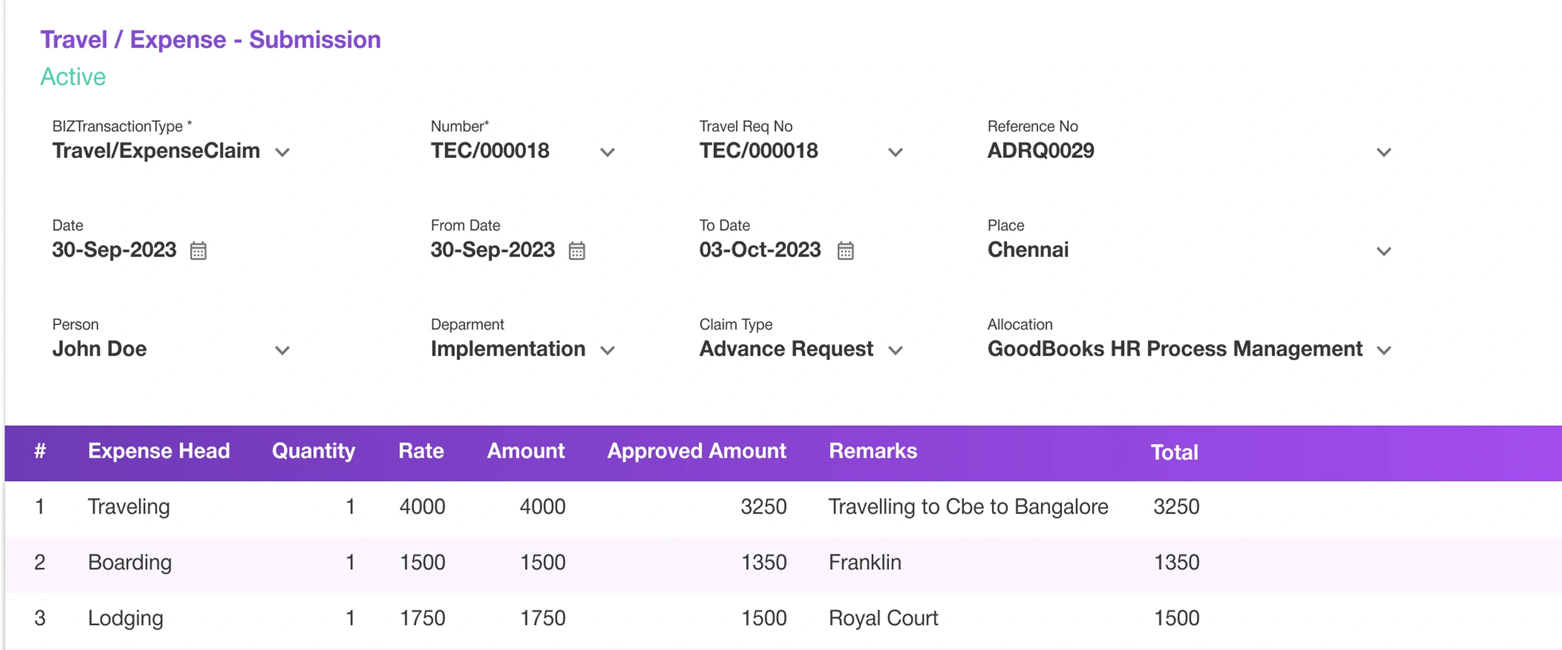Screen dimensions: 1562x650
Task: Click the Approved Amount column header
Action: (696, 451)
